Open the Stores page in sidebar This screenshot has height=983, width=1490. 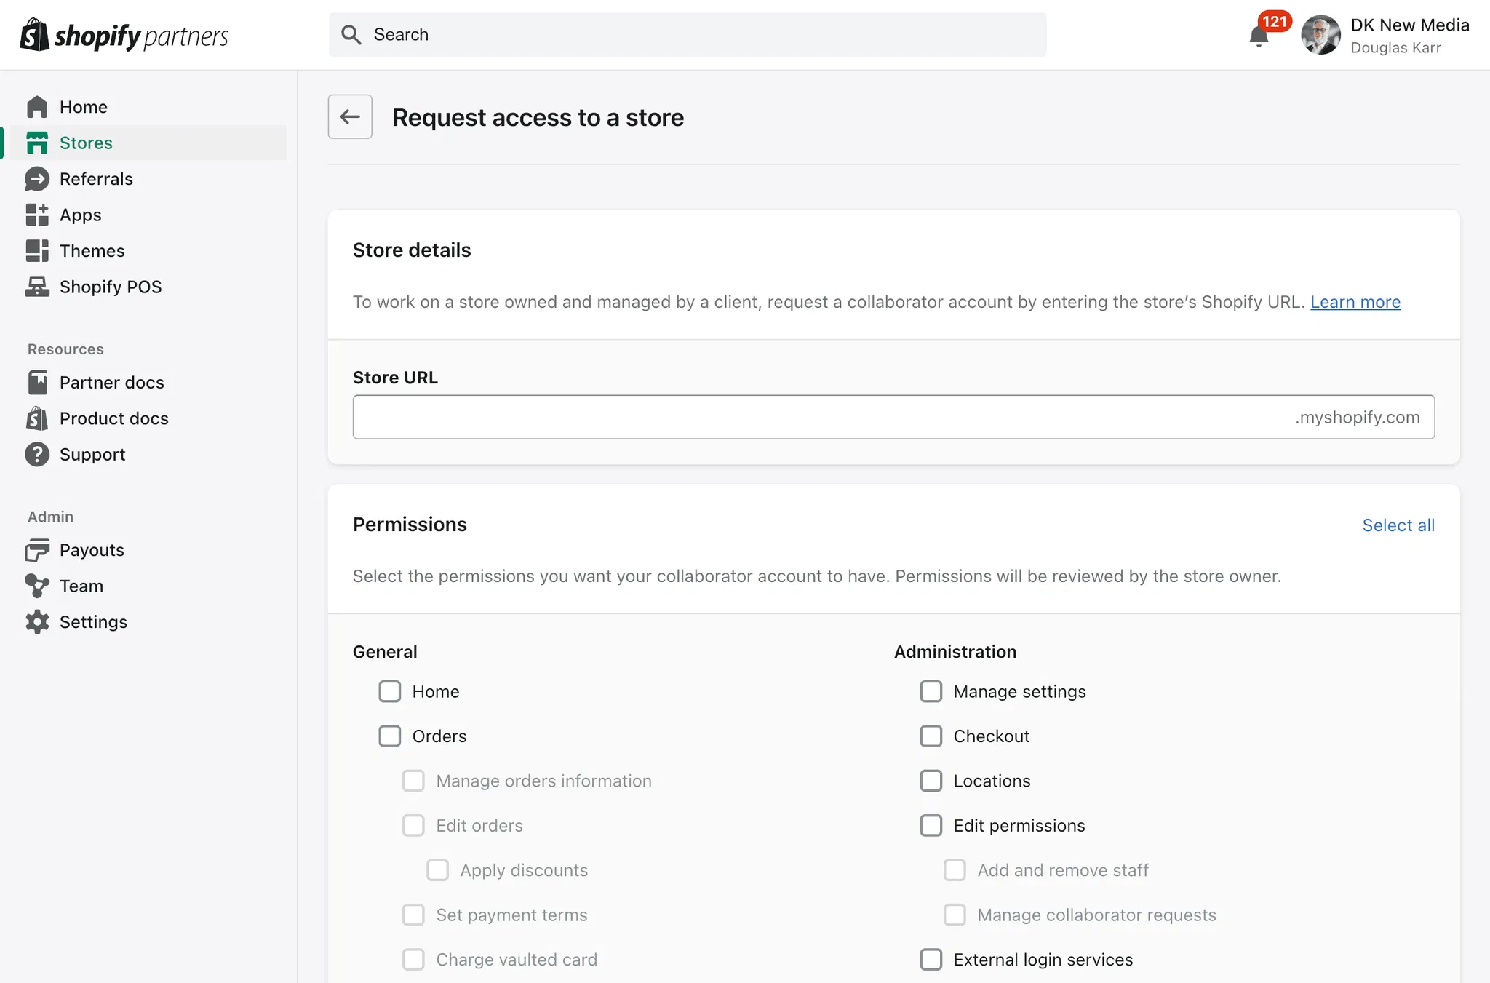(86, 143)
